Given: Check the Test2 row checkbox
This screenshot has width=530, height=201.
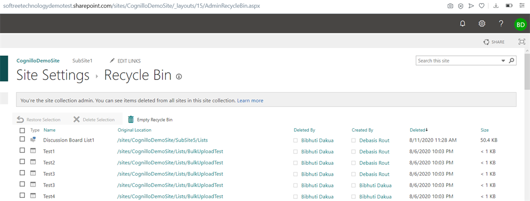Looking at the screenshot, I should click(x=22, y=161).
